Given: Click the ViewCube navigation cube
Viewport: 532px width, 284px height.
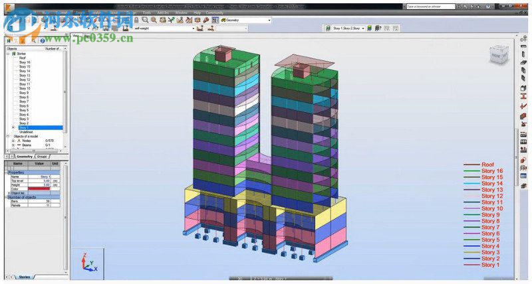Looking at the screenshot, I should (499, 54).
